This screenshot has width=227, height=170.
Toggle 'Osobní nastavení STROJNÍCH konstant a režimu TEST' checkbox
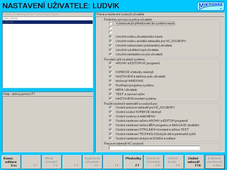coord(110,129)
